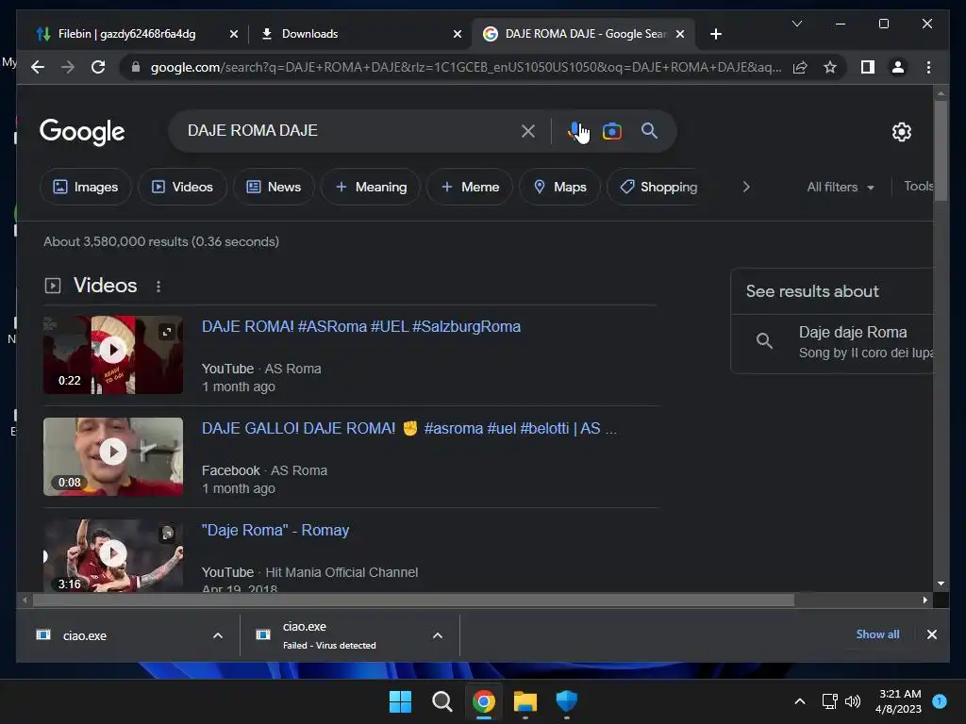Close the downloads bar
The height and width of the screenshot is (724, 966).
tap(931, 634)
